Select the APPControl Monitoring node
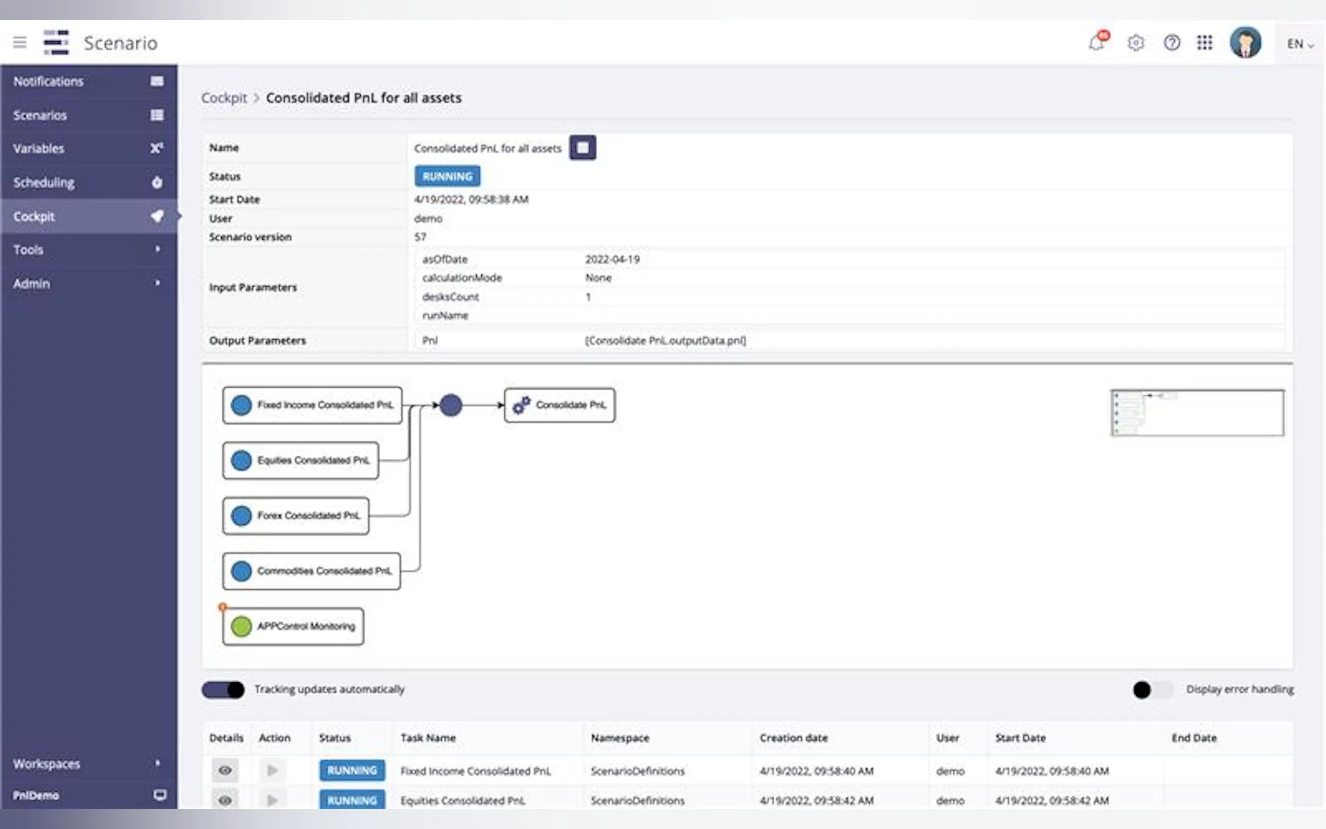Screen dimensions: 1326x829 click(x=293, y=626)
